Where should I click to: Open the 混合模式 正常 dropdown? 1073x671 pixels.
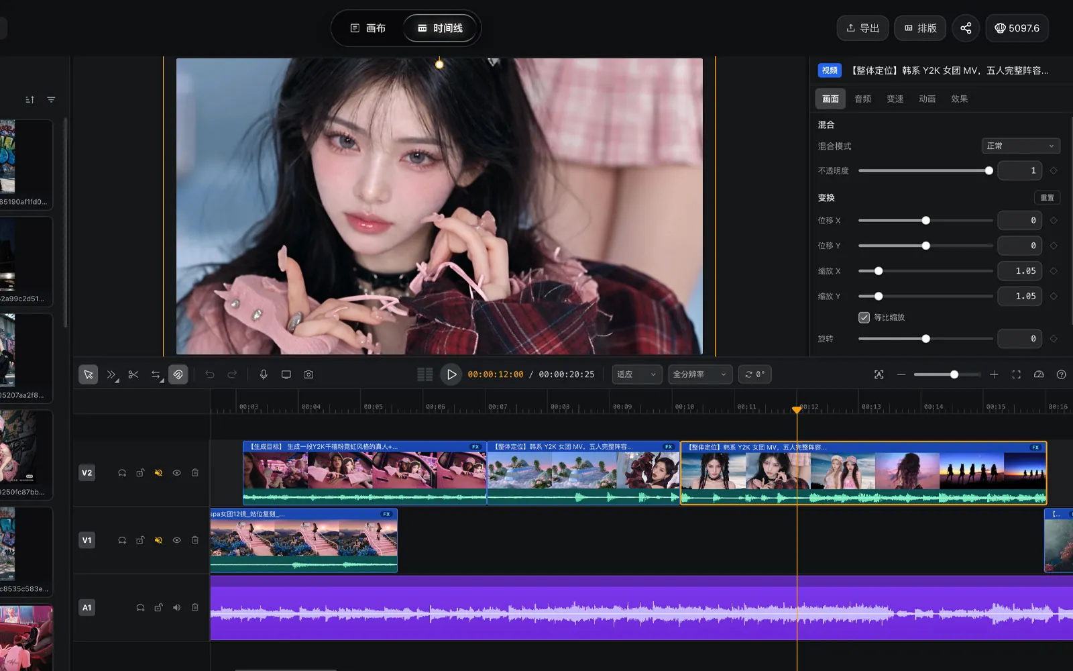(x=1021, y=146)
